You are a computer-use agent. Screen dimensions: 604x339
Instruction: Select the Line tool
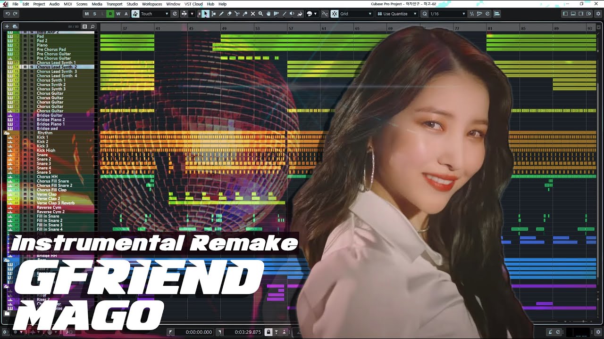click(284, 14)
